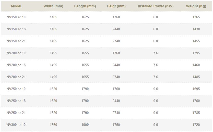Click the Weight (Kg) column header
This screenshot has height=132, width=213.
(196, 6)
